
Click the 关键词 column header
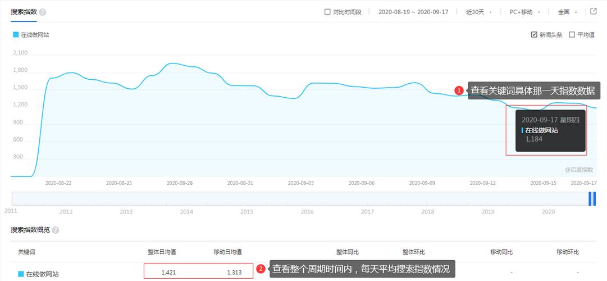pyautogui.click(x=27, y=252)
